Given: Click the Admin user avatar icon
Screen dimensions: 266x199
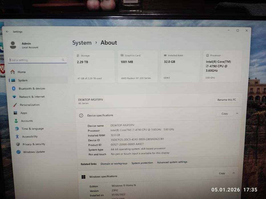Looking at the screenshot, I should click(x=13, y=45).
